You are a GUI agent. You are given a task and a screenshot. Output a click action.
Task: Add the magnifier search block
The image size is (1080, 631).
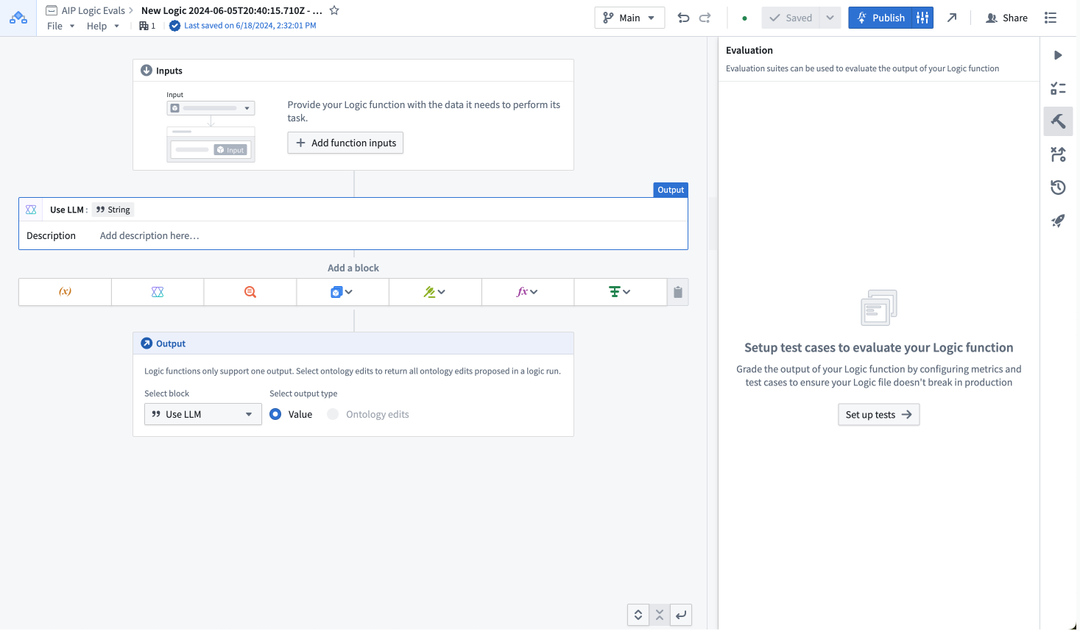tap(250, 292)
